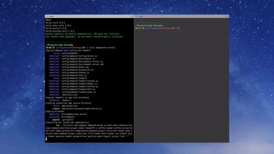Viewport: 274px width, 154px height.
Task: Click the 'rails webpacker:install' command text
Action: coord(102,47)
